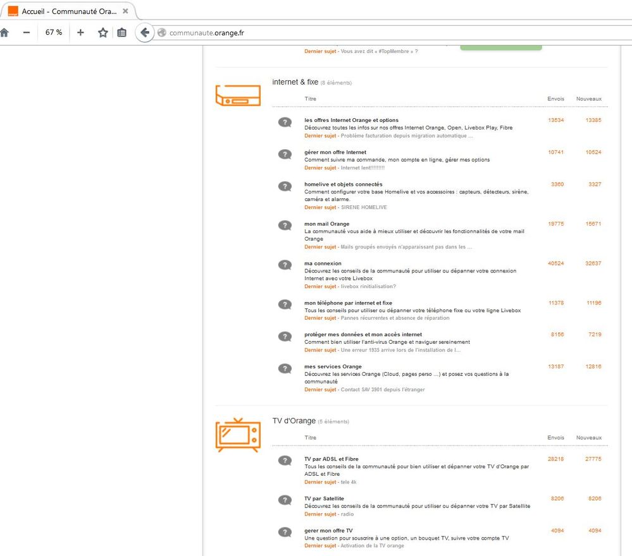Zoom out with the minus button
The height and width of the screenshot is (556, 632).
tap(26, 33)
